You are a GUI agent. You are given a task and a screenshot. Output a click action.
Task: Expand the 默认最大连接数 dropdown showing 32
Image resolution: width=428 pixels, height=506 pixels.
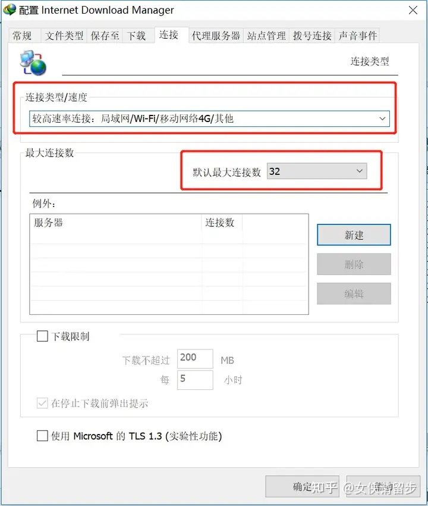click(317, 171)
